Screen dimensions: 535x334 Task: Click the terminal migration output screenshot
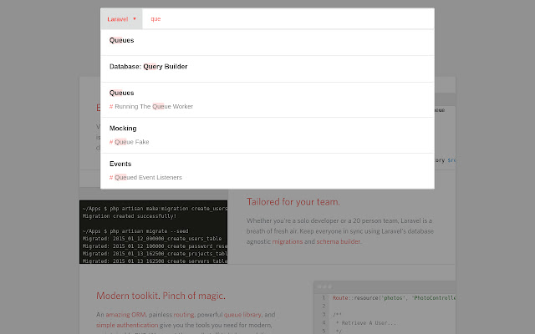pyautogui.click(x=154, y=232)
